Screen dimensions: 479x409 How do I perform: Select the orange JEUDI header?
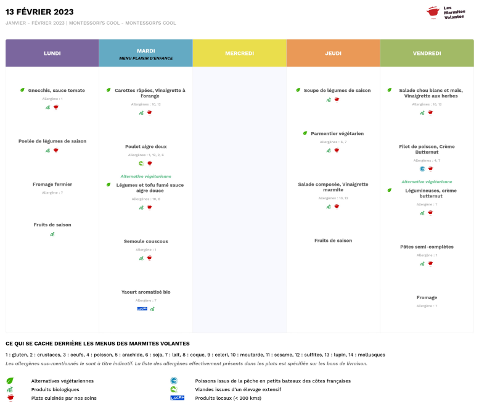point(334,53)
